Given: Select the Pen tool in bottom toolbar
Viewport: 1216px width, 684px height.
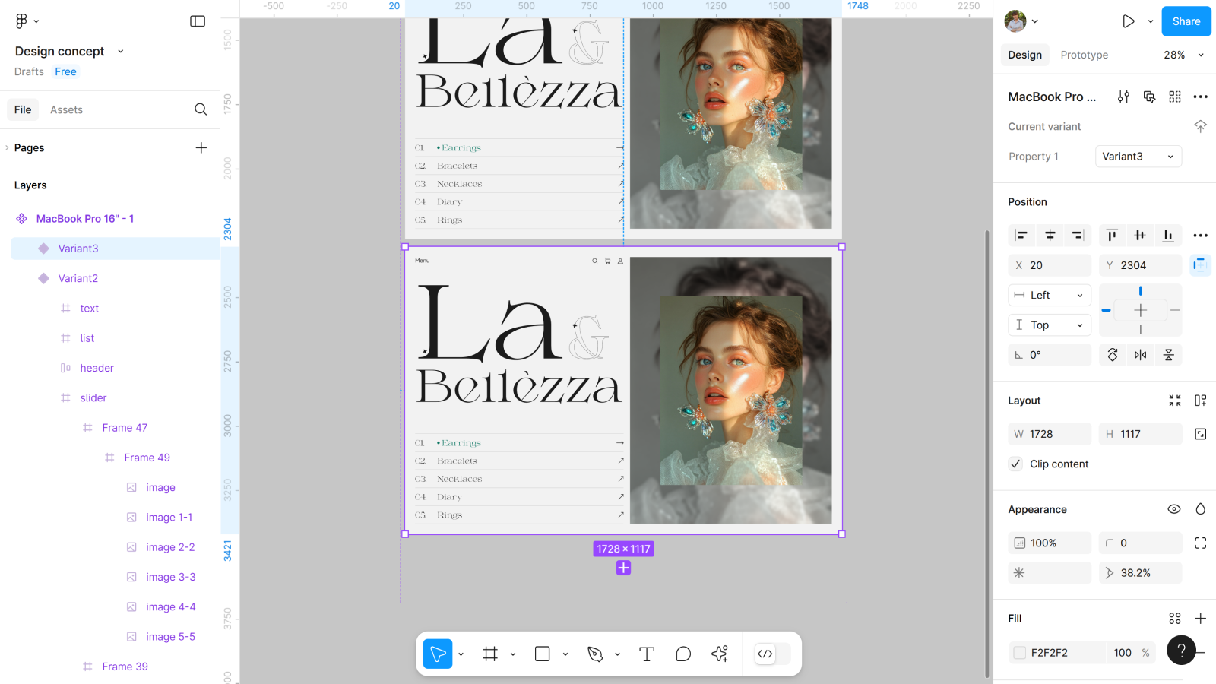Looking at the screenshot, I should pyautogui.click(x=595, y=654).
